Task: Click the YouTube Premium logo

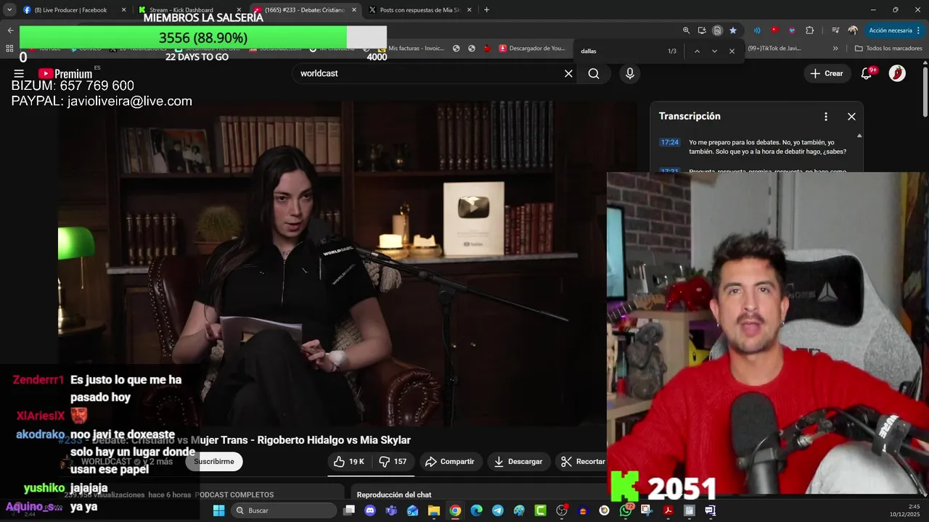Action: [x=65, y=73]
